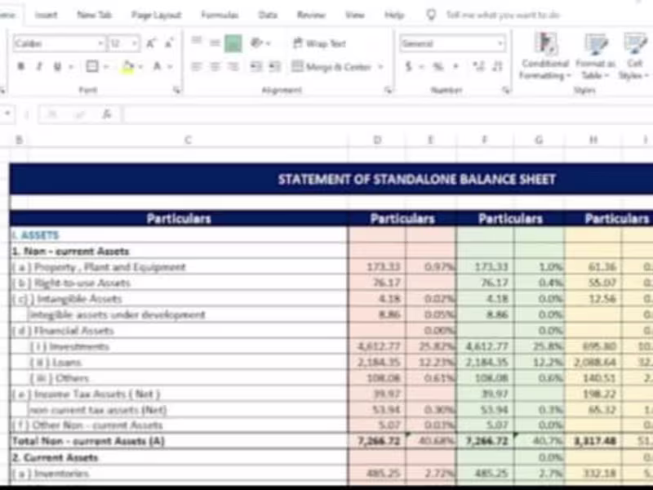The width and height of the screenshot is (653, 490).
Task: Switch to View tab
Action: [355, 15]
